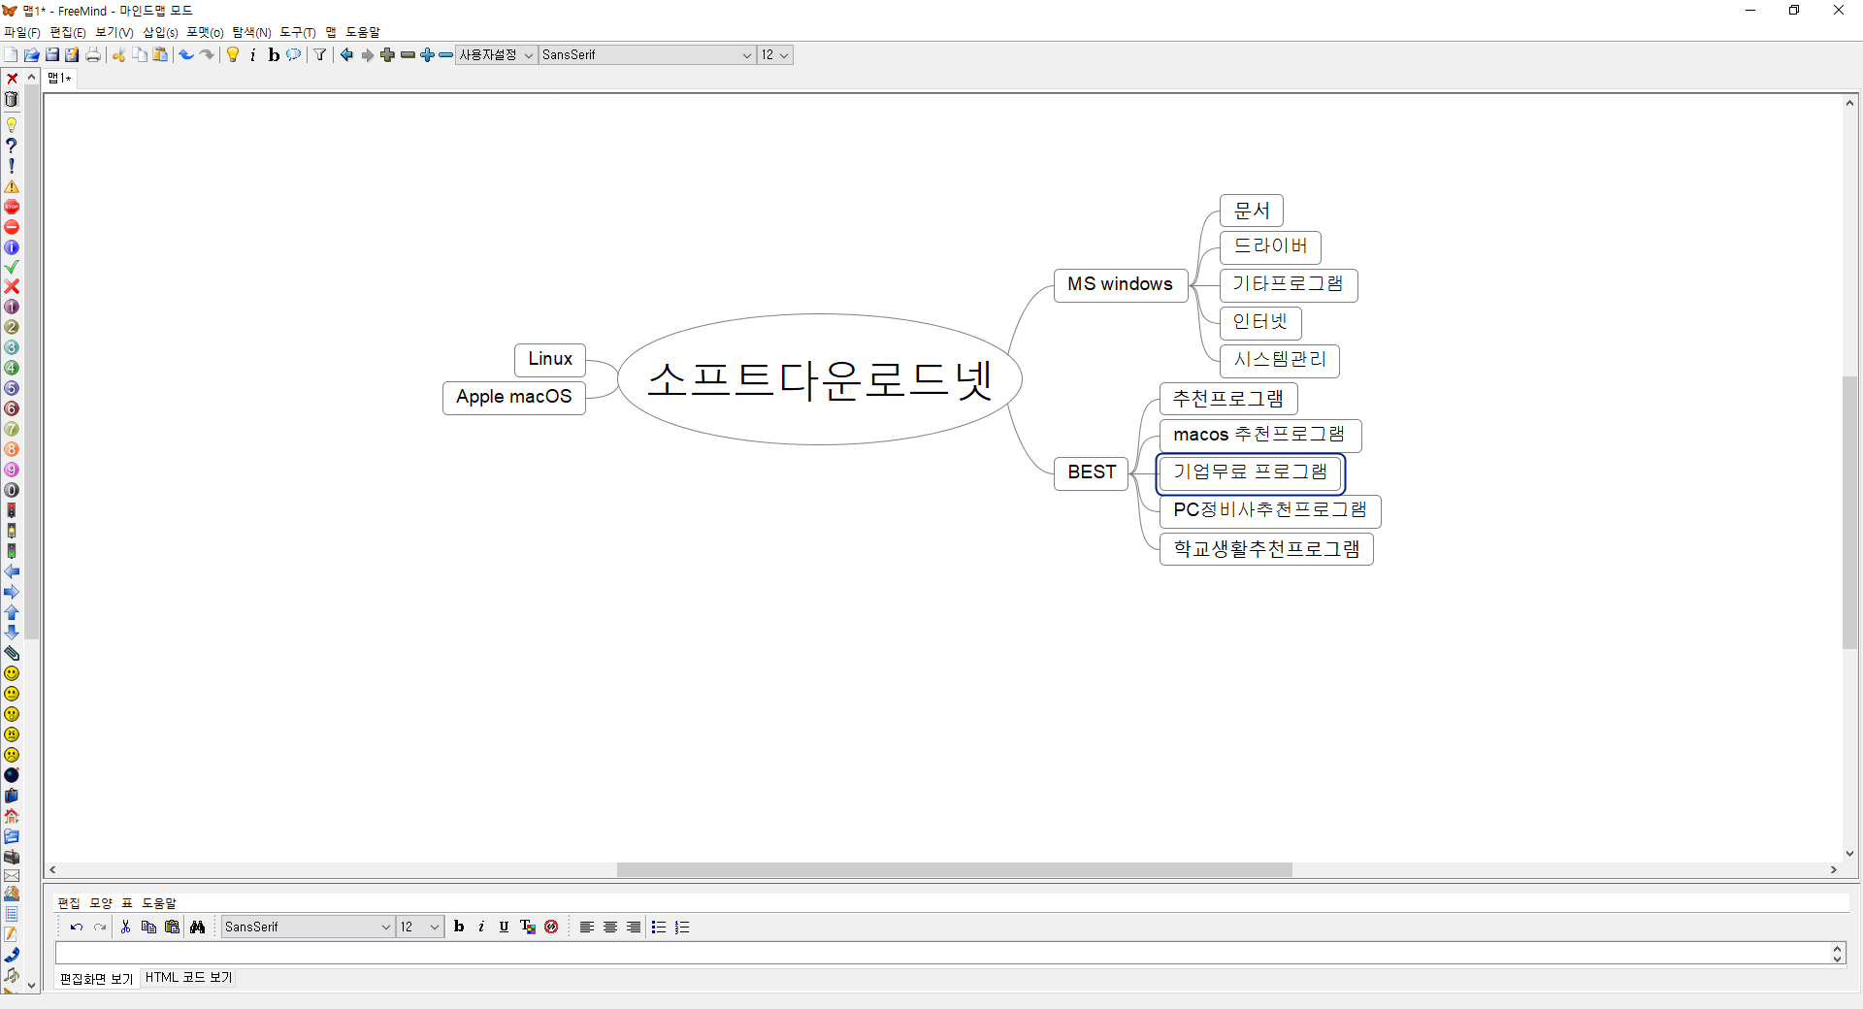1863x1009 pixels.
Task: Open the font size 12 dropdown in note editor
Action: [420, 928]
